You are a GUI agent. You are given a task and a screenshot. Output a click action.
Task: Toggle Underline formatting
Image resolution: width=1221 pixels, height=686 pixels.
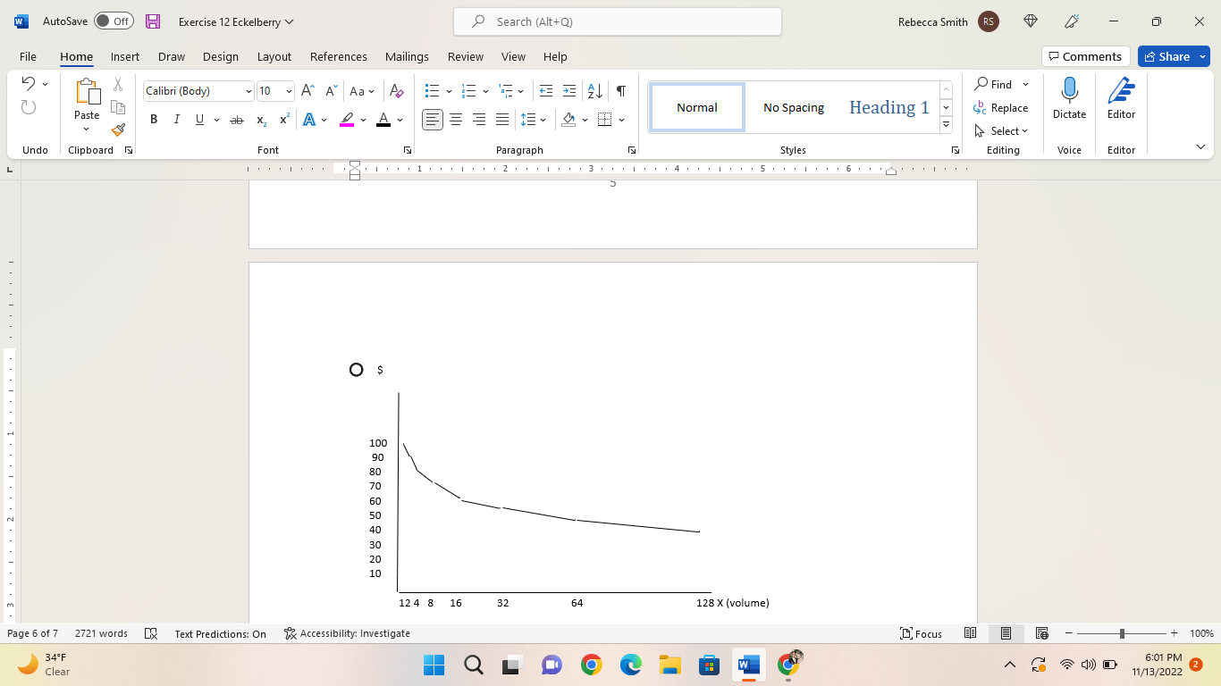click(199, 120)
